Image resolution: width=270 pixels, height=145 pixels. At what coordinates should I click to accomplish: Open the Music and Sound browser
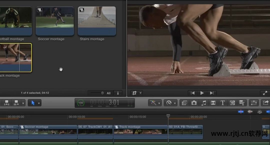tap(203, 103)
